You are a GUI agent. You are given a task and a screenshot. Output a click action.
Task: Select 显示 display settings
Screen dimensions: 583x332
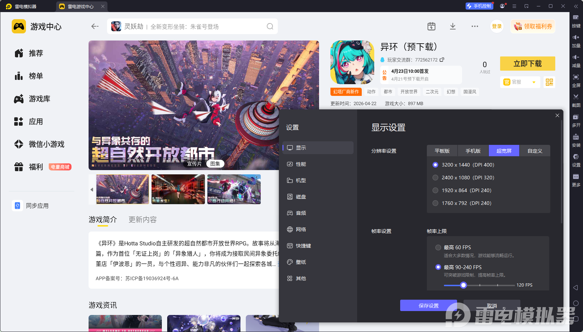pyautogui.click(x=318, y=148)
